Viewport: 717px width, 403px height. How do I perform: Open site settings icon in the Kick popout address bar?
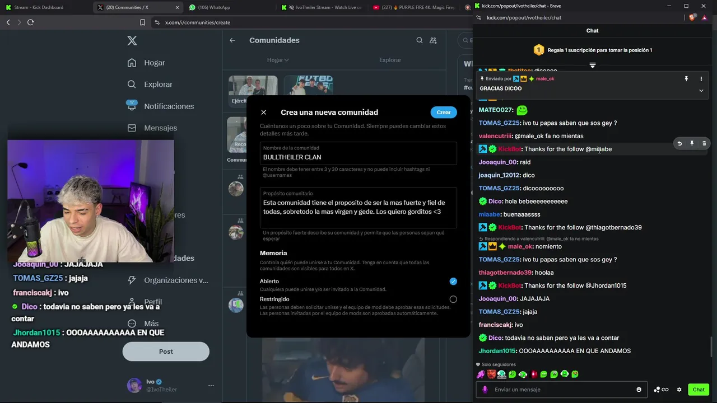[479, 18]
